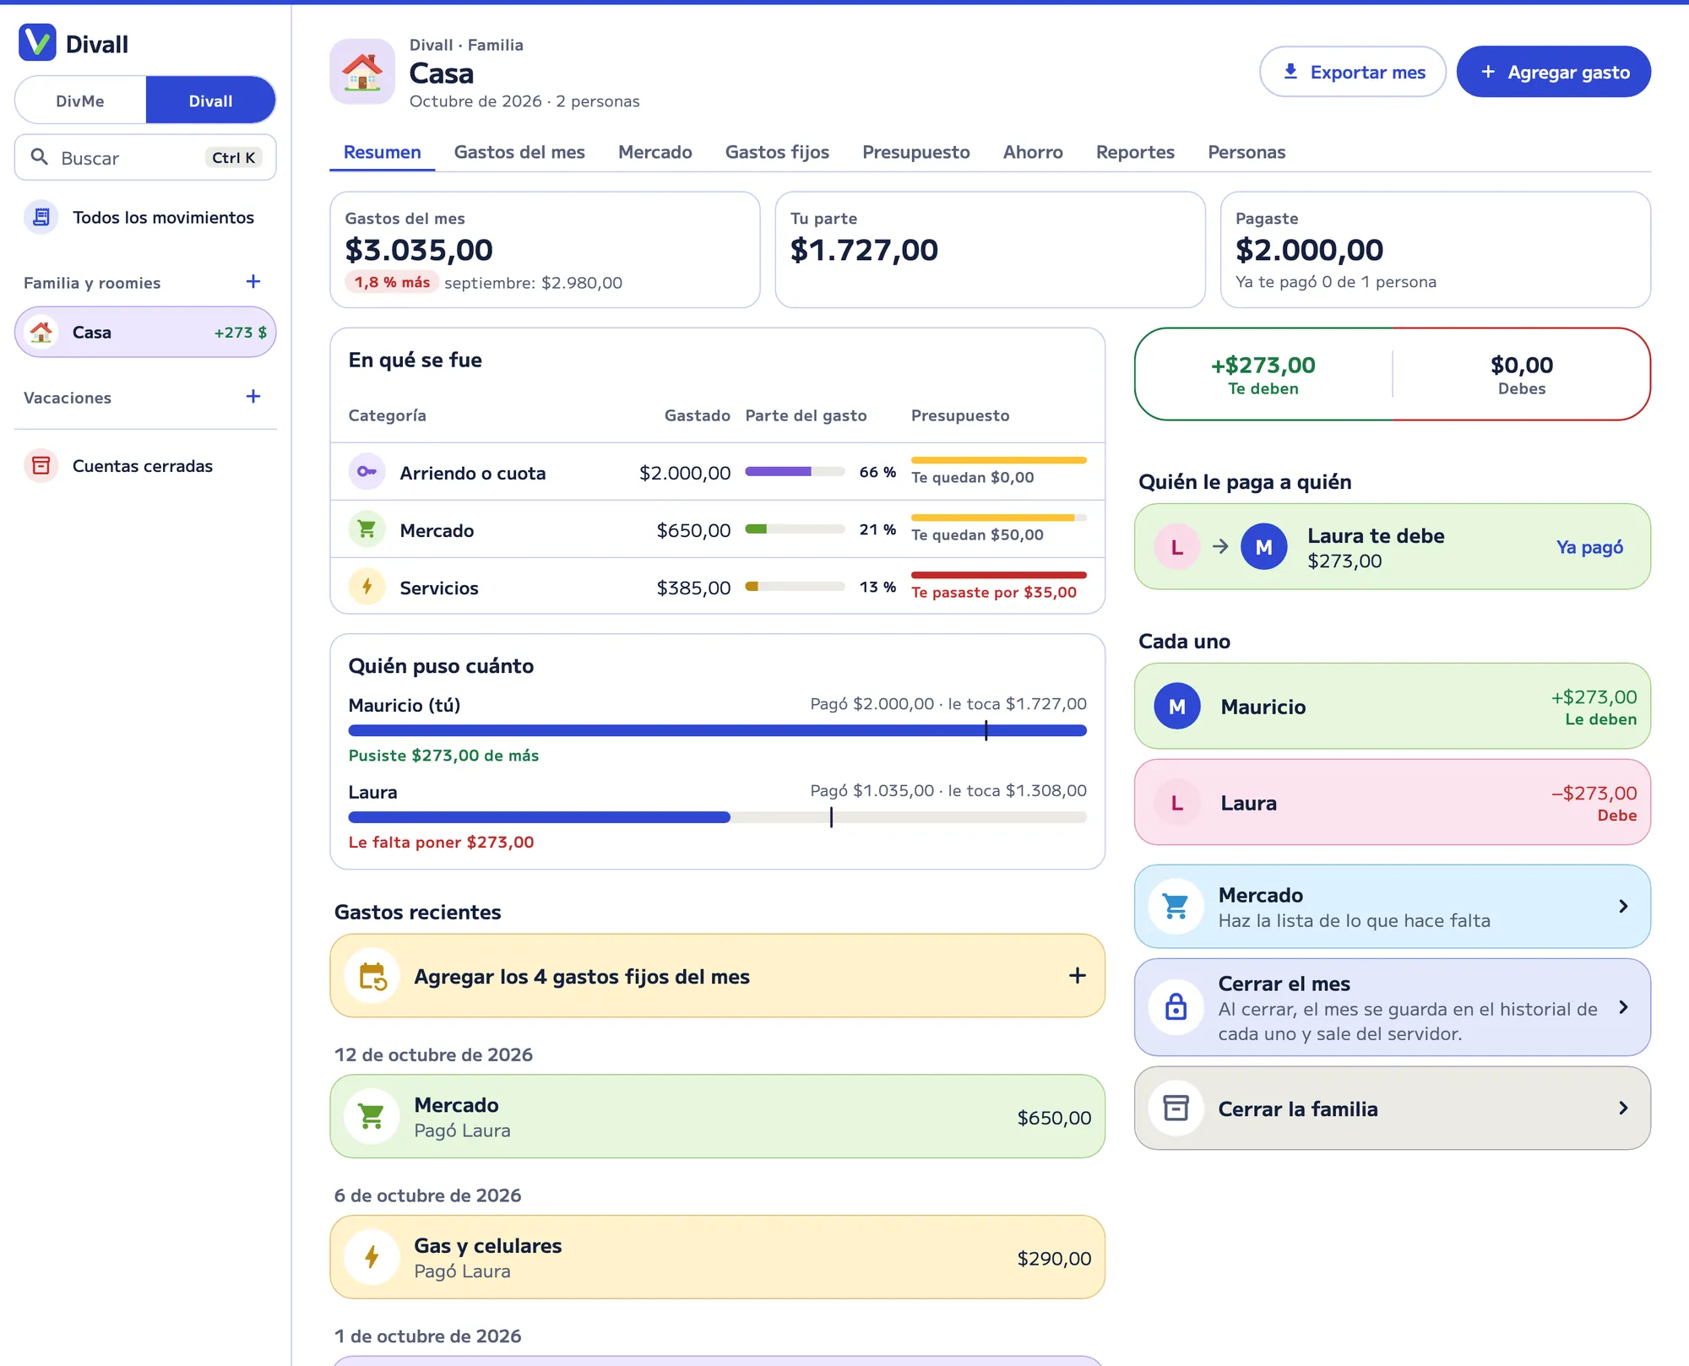Click the Gas y celulares lightning icon
The image size is (1689, 1366).
click(x=372, y=1257)
